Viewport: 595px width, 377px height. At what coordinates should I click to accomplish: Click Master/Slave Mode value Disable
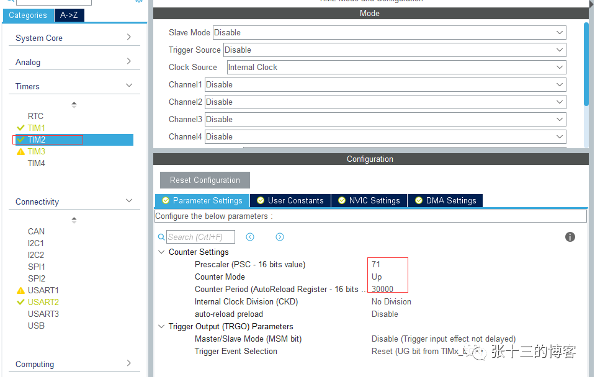point(444,339)
